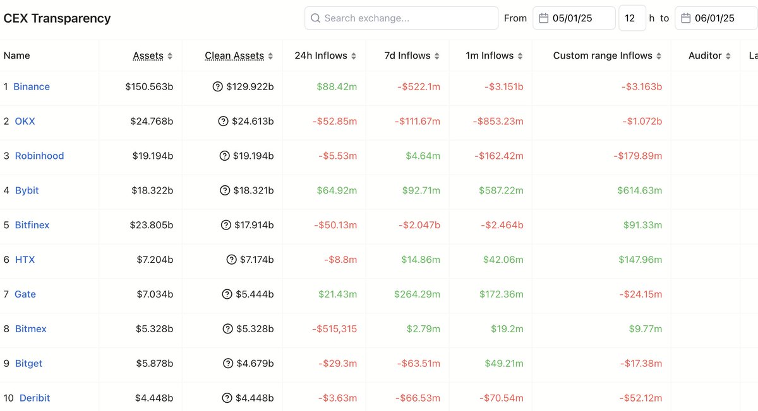Select Gate 7d inflow $264.29m
The height and width of the screenshot is (411, 758).
(x=418, y=294)
